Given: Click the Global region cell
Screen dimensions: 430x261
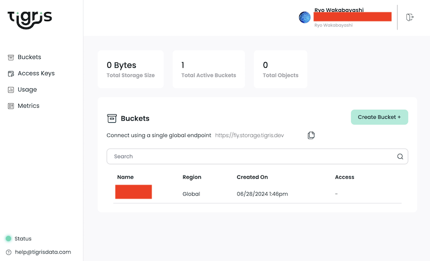Looking at the screenshot, I should tap(191, 194).
